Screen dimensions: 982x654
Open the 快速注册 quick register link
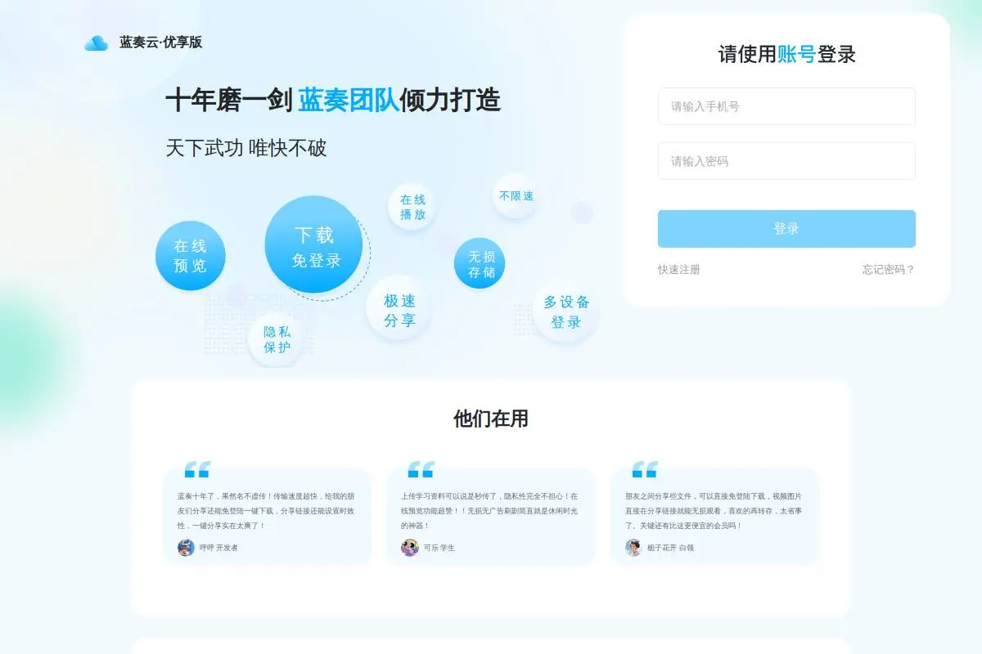point(679,270)
